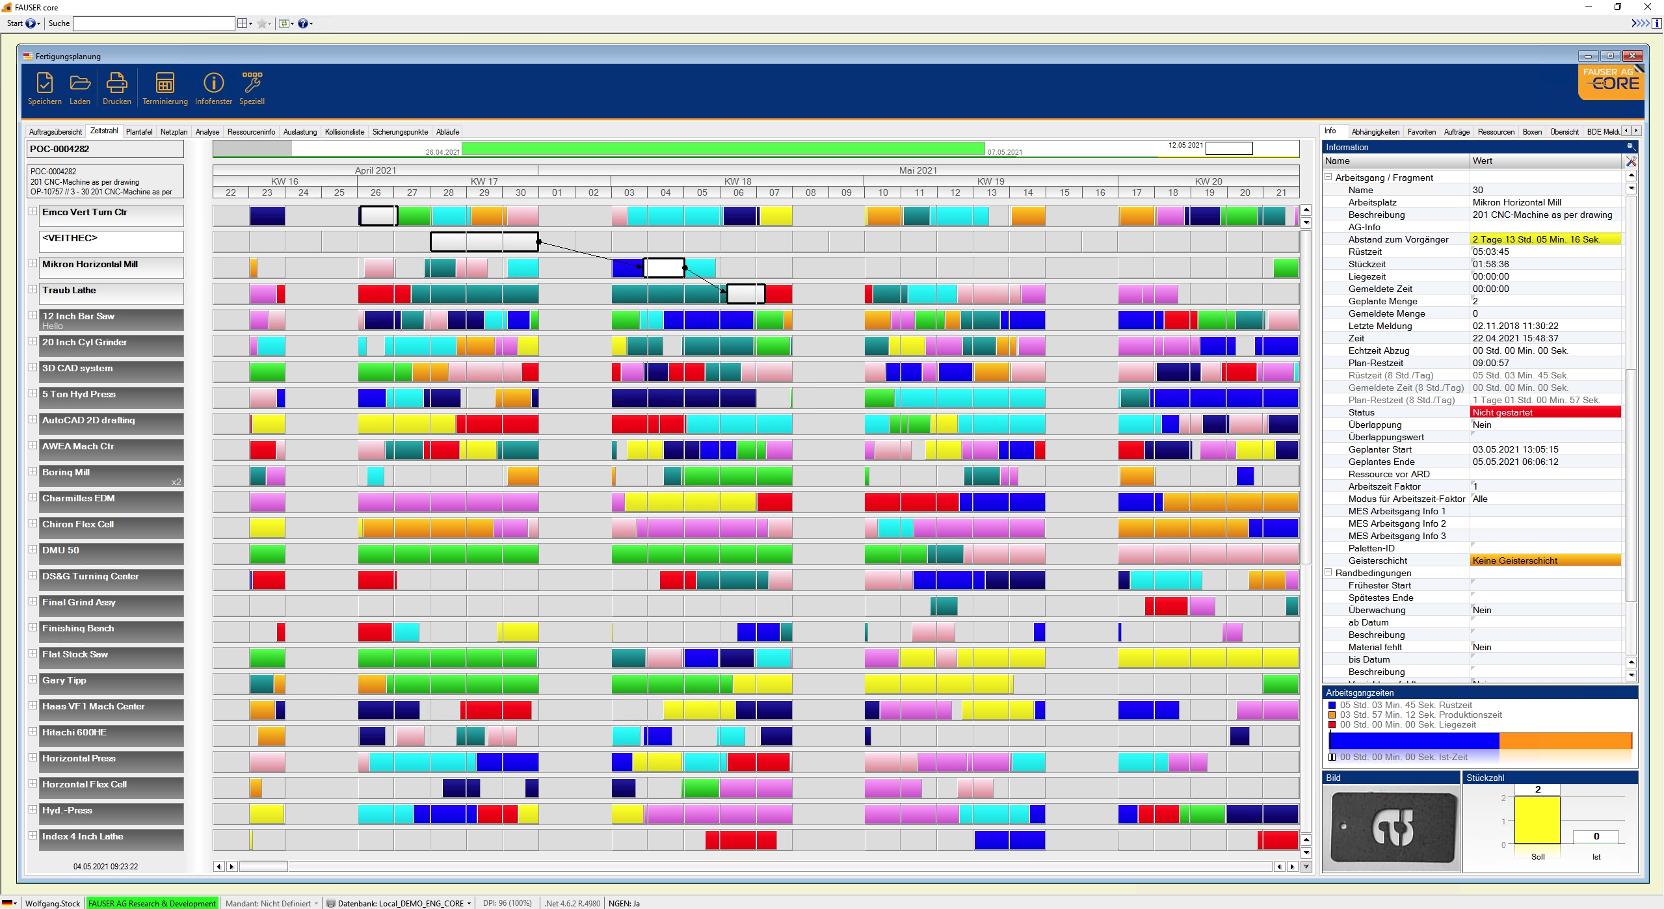This screenshot has height=909, width=1664.
Task: Click into the Suche search field
Action: point(153,23)
